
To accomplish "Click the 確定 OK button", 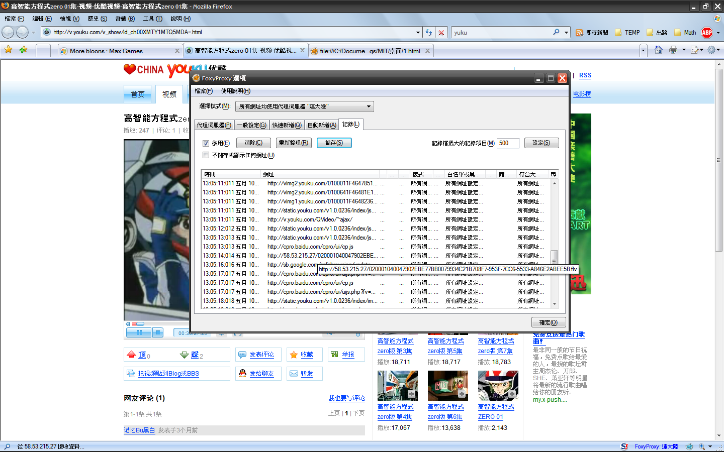I will point(549,322).
